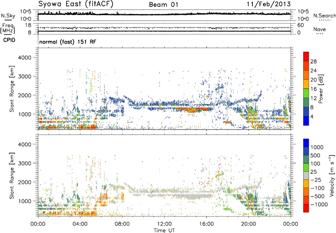This screenshot has height=233, width=336.
Task: Click the '1000' range tick of velocity panel
Action: tap(24, 201)
